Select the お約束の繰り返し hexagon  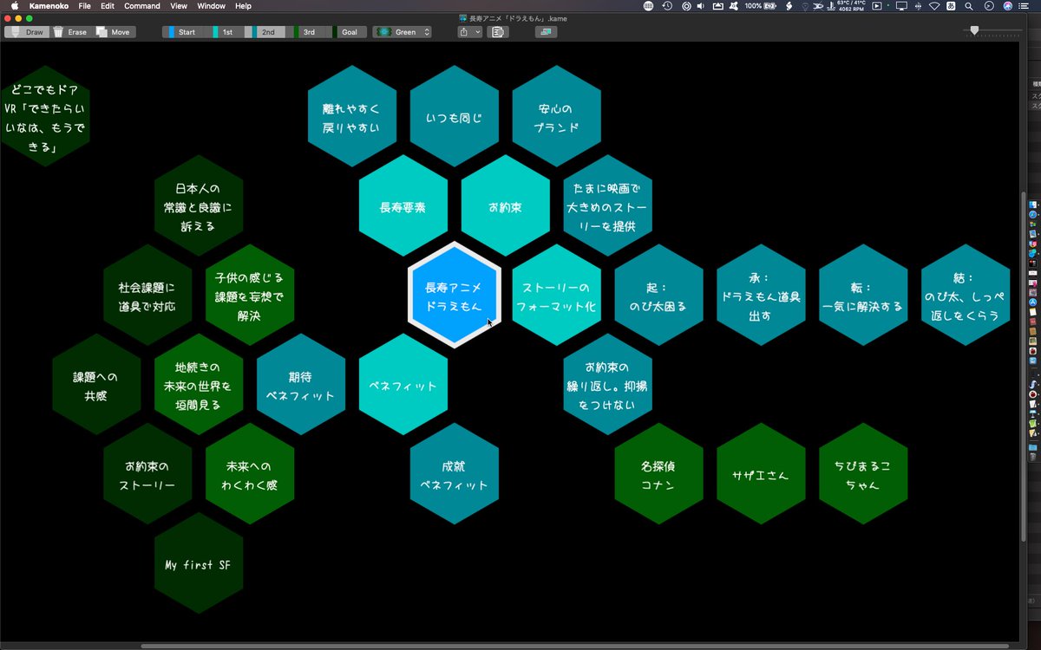point(607,385)
